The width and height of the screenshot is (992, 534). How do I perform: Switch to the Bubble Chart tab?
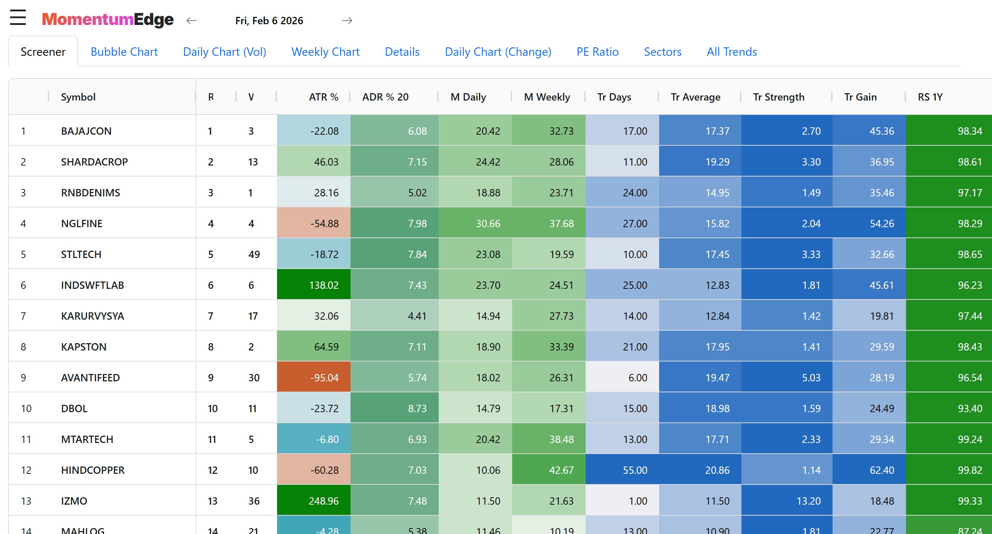[123, 51]
